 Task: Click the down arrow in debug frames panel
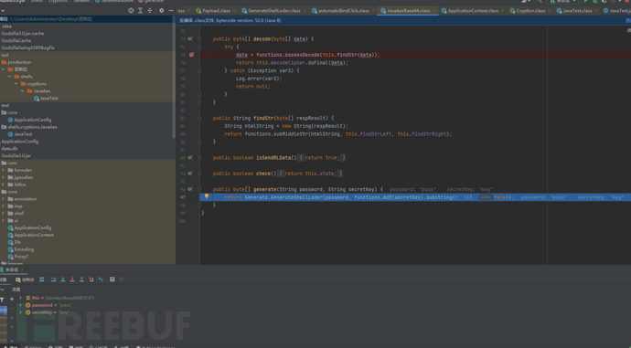point(2,290)
